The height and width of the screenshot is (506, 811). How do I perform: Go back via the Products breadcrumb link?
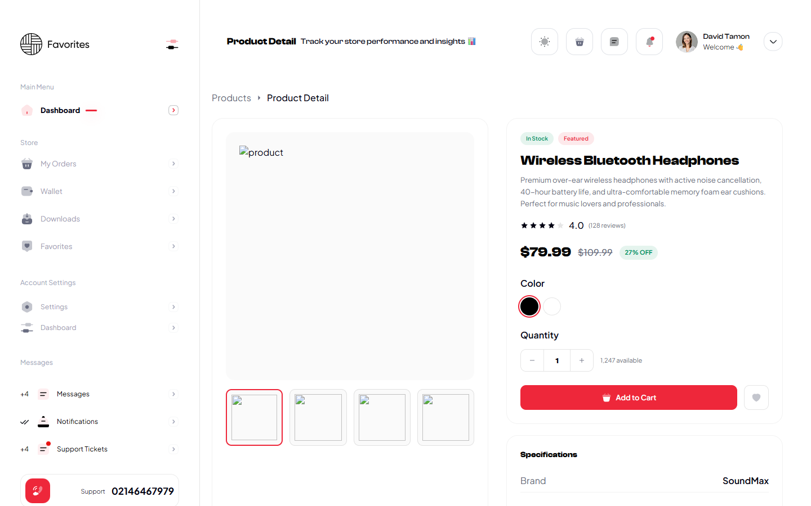coord(231,98)
